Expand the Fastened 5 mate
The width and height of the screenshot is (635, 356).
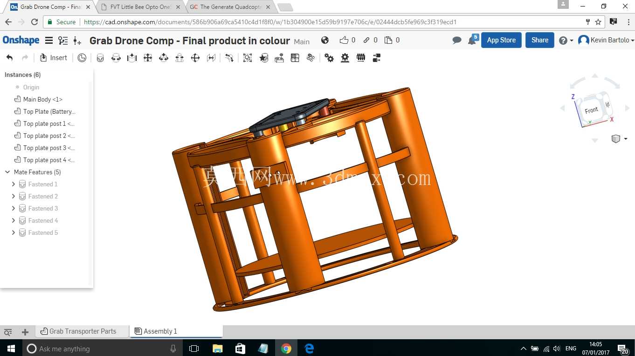13,233
